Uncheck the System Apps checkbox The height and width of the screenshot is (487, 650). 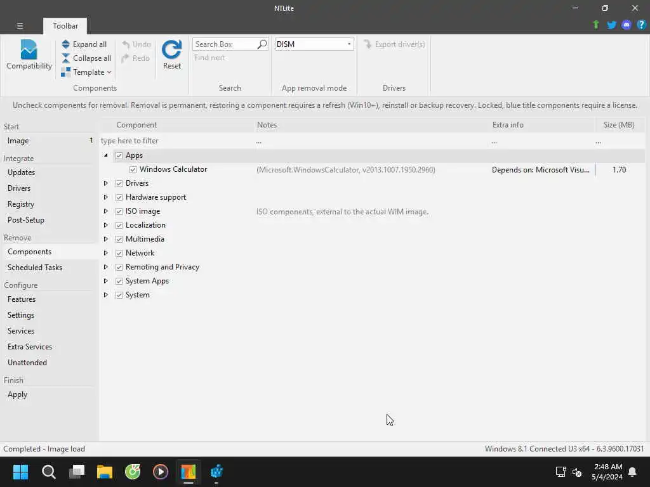[119, 281]
